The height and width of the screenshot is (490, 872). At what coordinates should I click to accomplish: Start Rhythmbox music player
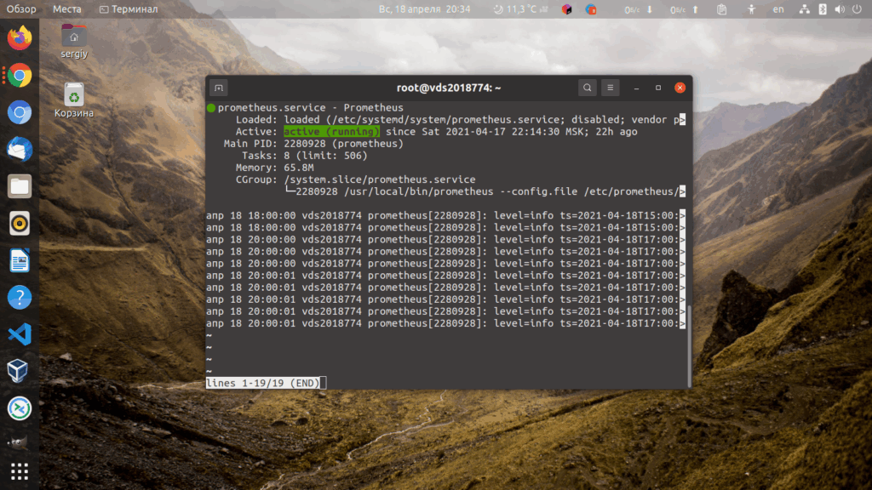(x=20, y=224)
